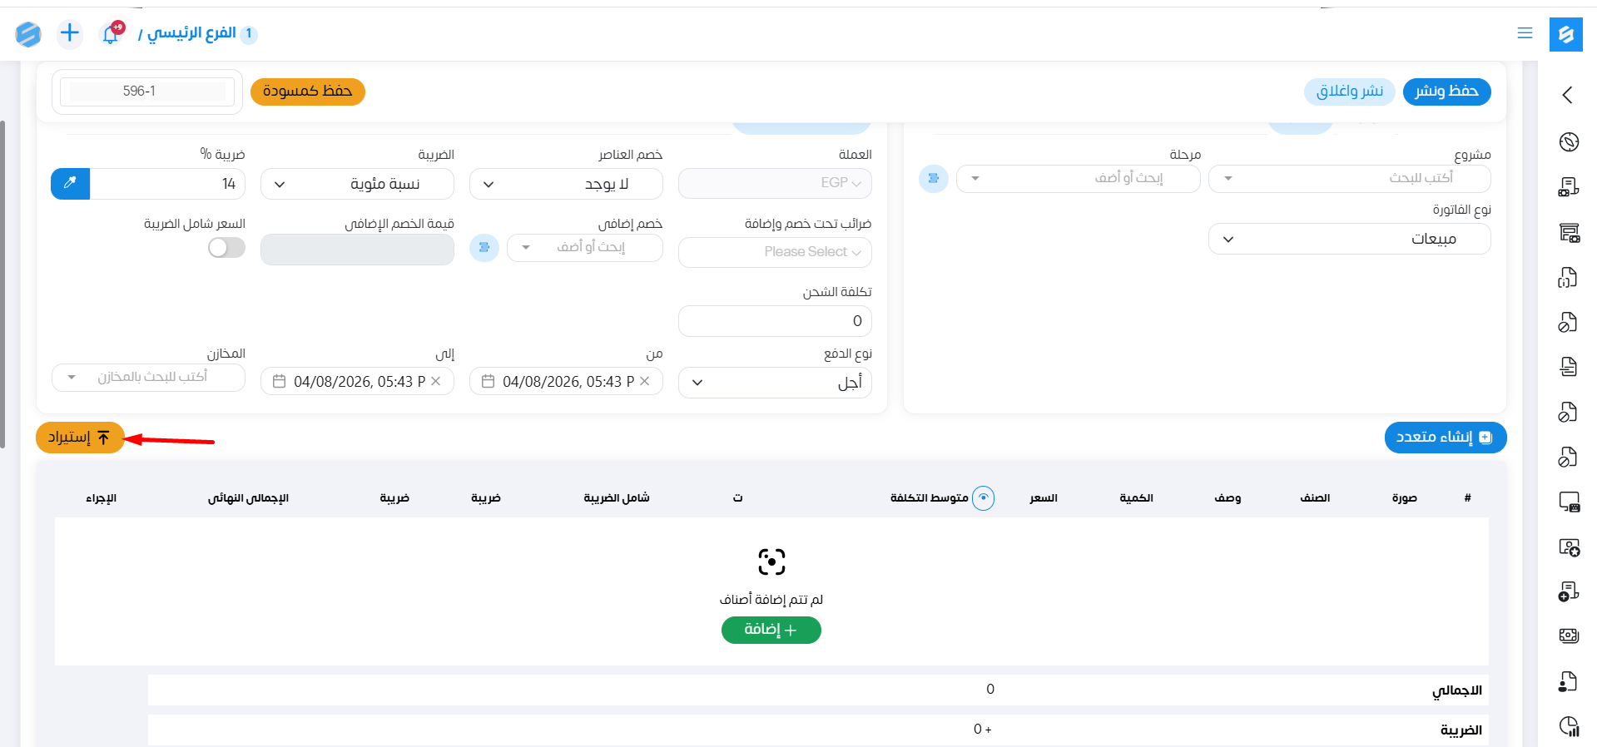Click the الفرع الرئيسي branch link
This screenshot has width=1597, height=747.
[192, 33]
